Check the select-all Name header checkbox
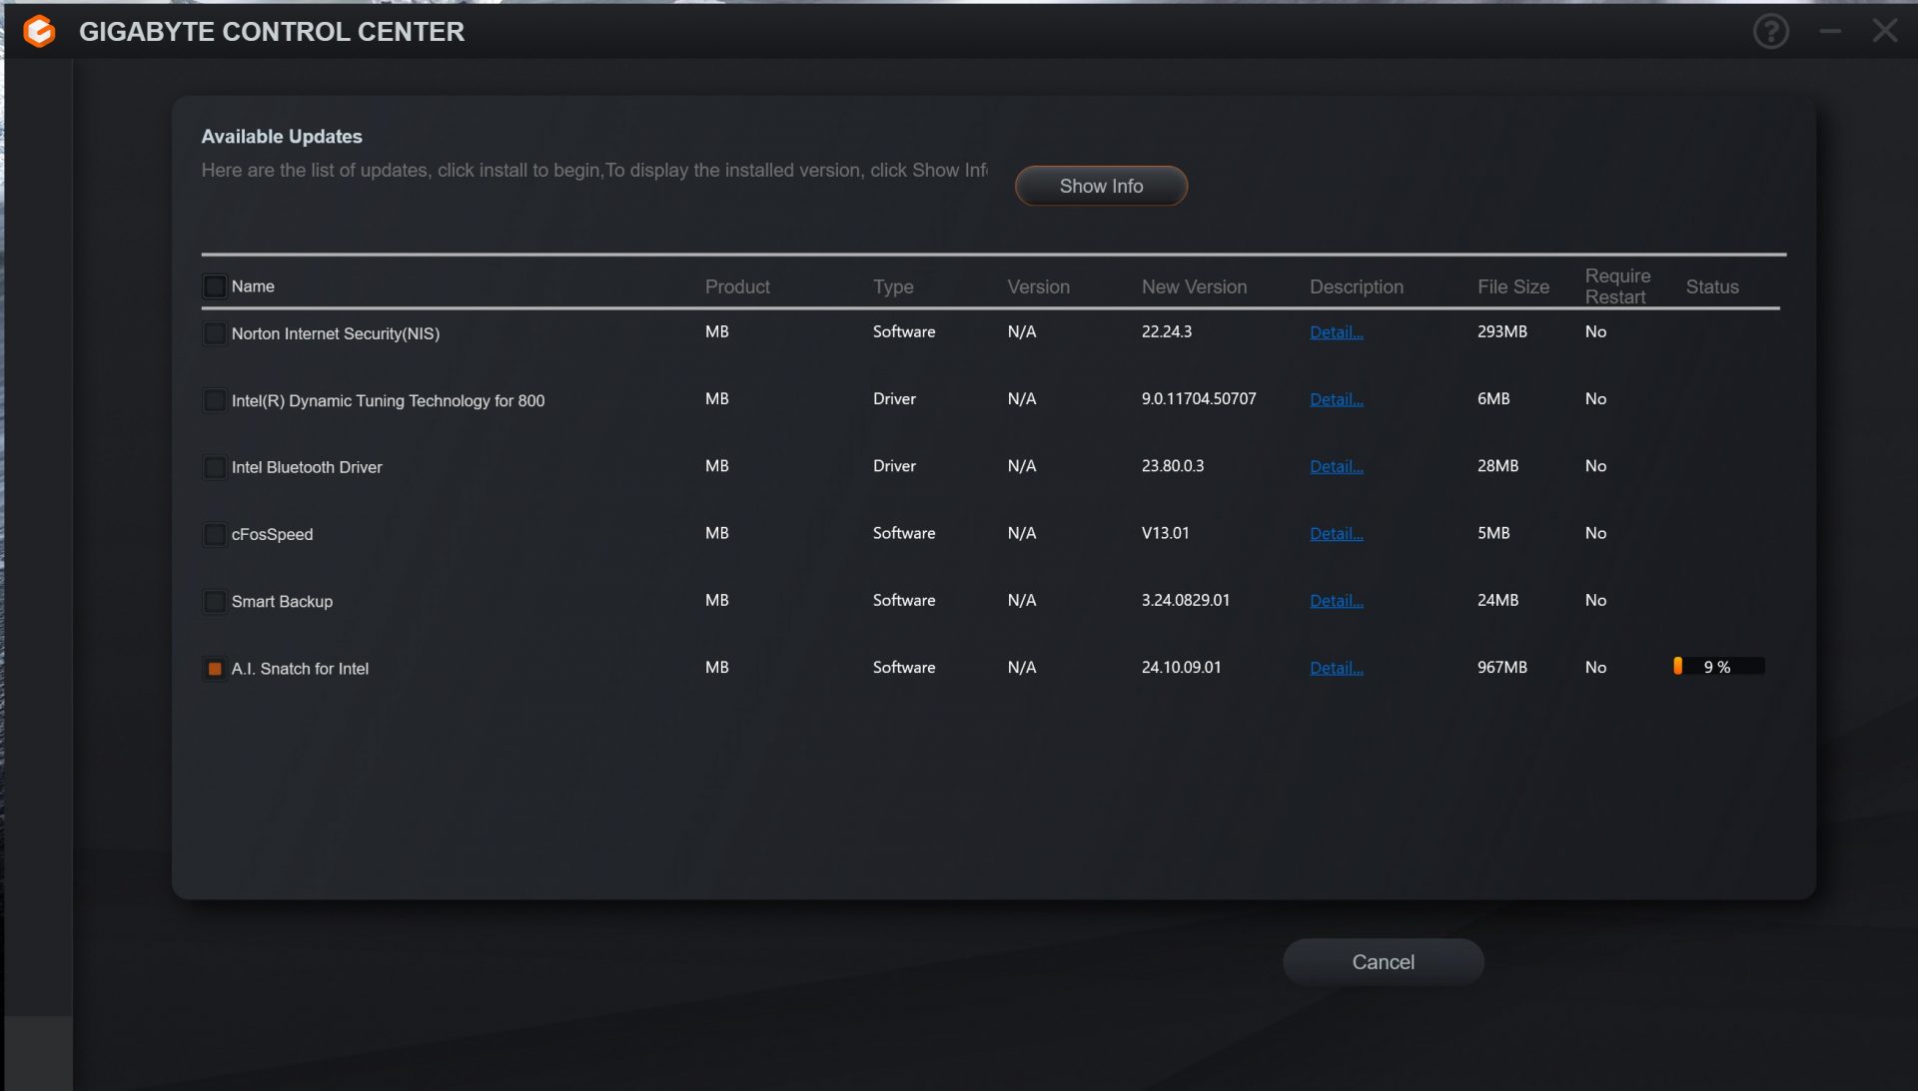The width and height of the screenshot is (1918, 1091). coord(215,286)
